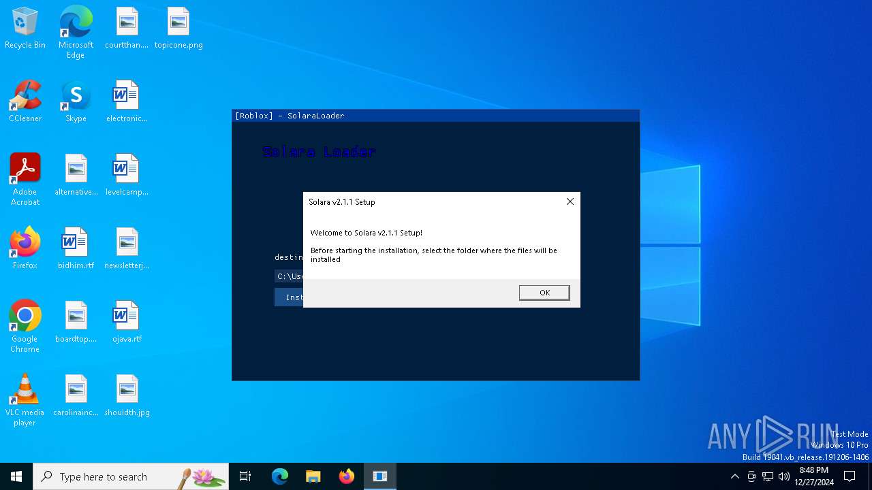Select courtthan image file on desktop
The image size is (872, 490).
point(127,29)
